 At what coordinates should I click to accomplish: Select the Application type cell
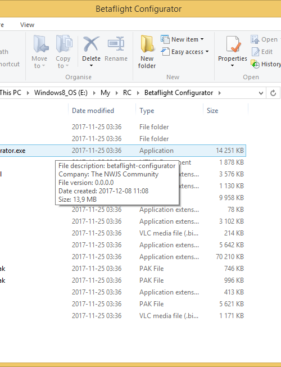coord(156,151)
